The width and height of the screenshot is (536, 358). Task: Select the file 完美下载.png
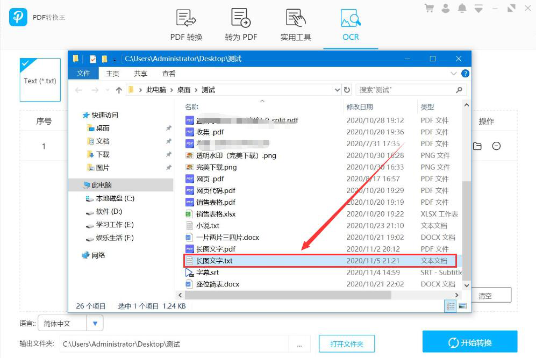(x=216, y=167)
